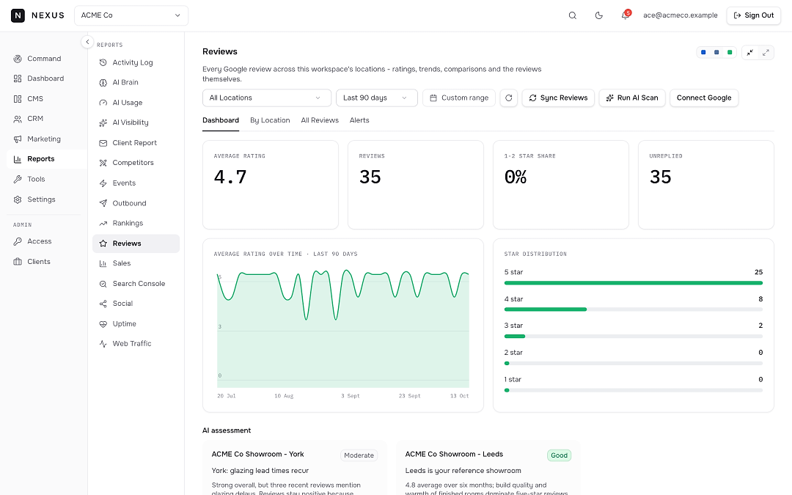Open notifications bell with 5 badge
The width and height of the screenshot is (792, 495).
(626, 15)
